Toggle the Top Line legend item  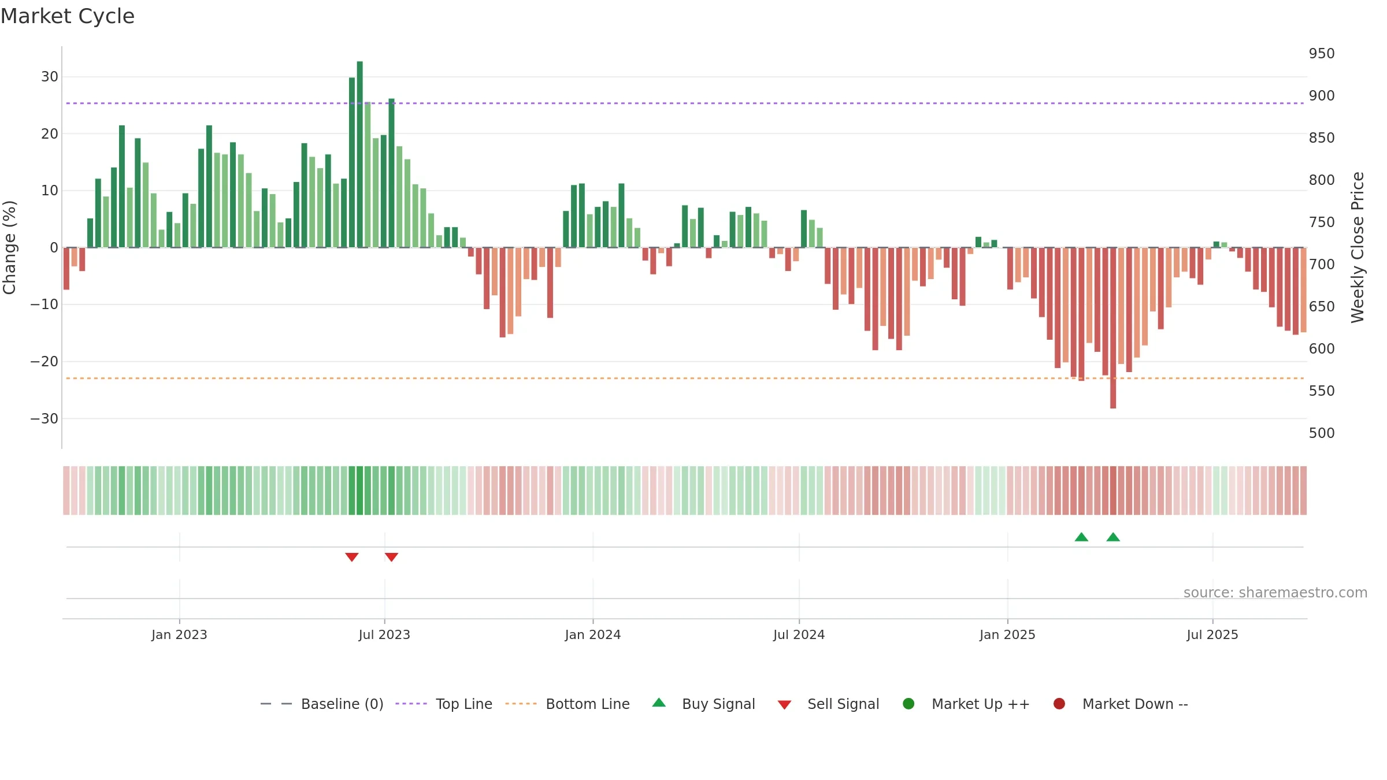coord(444,704)
